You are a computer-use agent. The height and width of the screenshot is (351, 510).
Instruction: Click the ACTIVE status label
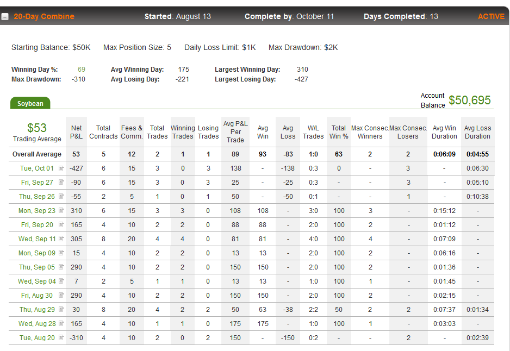click(491, 17)
